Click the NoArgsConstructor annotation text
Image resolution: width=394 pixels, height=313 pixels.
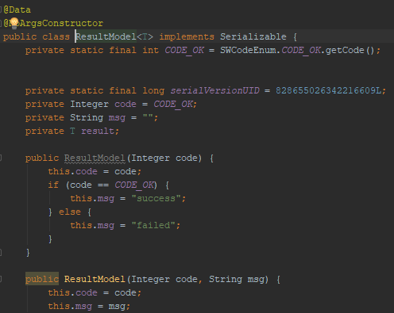point(53,23)
